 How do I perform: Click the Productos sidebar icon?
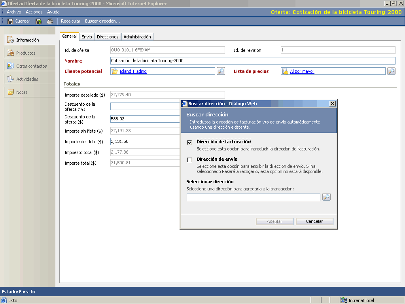coord(10,53)
